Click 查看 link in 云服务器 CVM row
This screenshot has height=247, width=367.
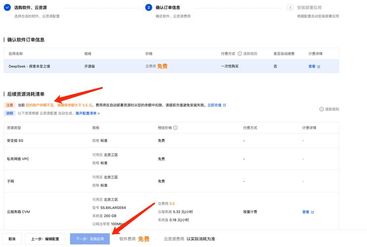tap(305, 212)
